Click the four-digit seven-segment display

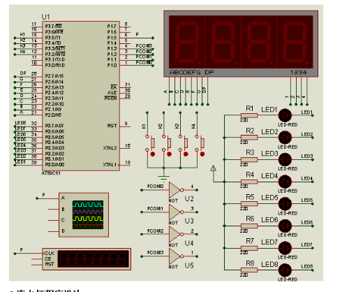[241, 43]
